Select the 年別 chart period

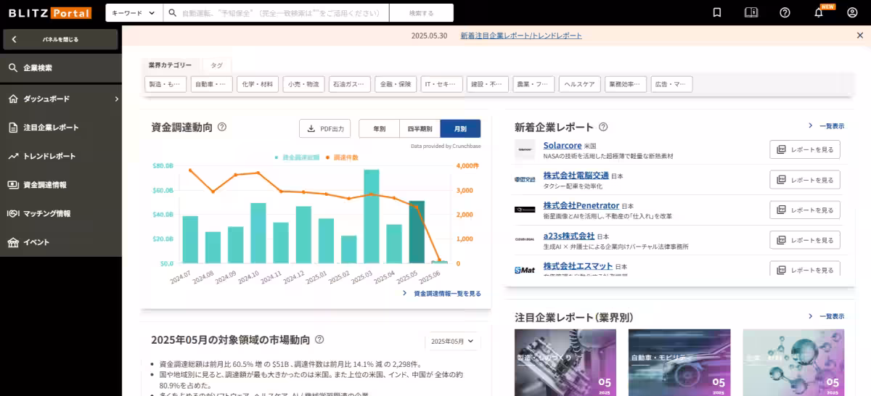[x=379, y=128]
